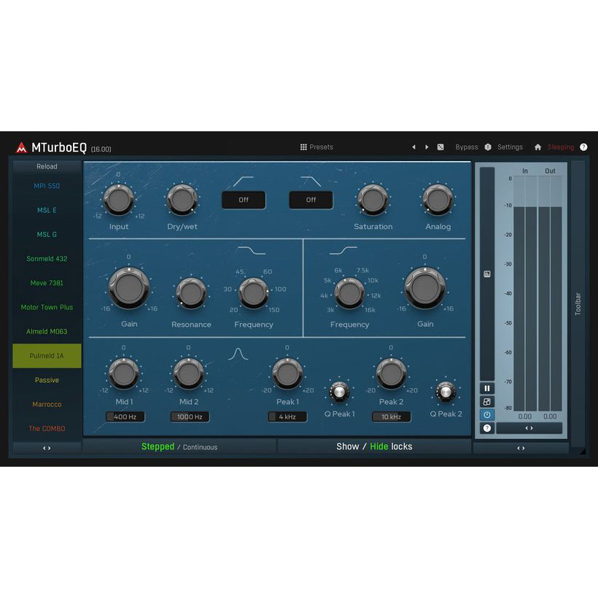Viewport: 598px width, 598px height.
Task: Select the Passive EQ model
Action: click(x=47, y=380)
